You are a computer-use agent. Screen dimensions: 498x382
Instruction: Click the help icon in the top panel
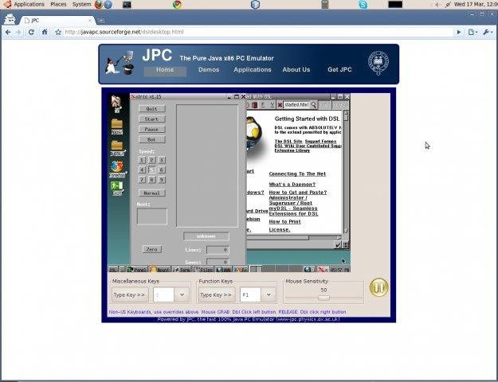coord(108,5)
